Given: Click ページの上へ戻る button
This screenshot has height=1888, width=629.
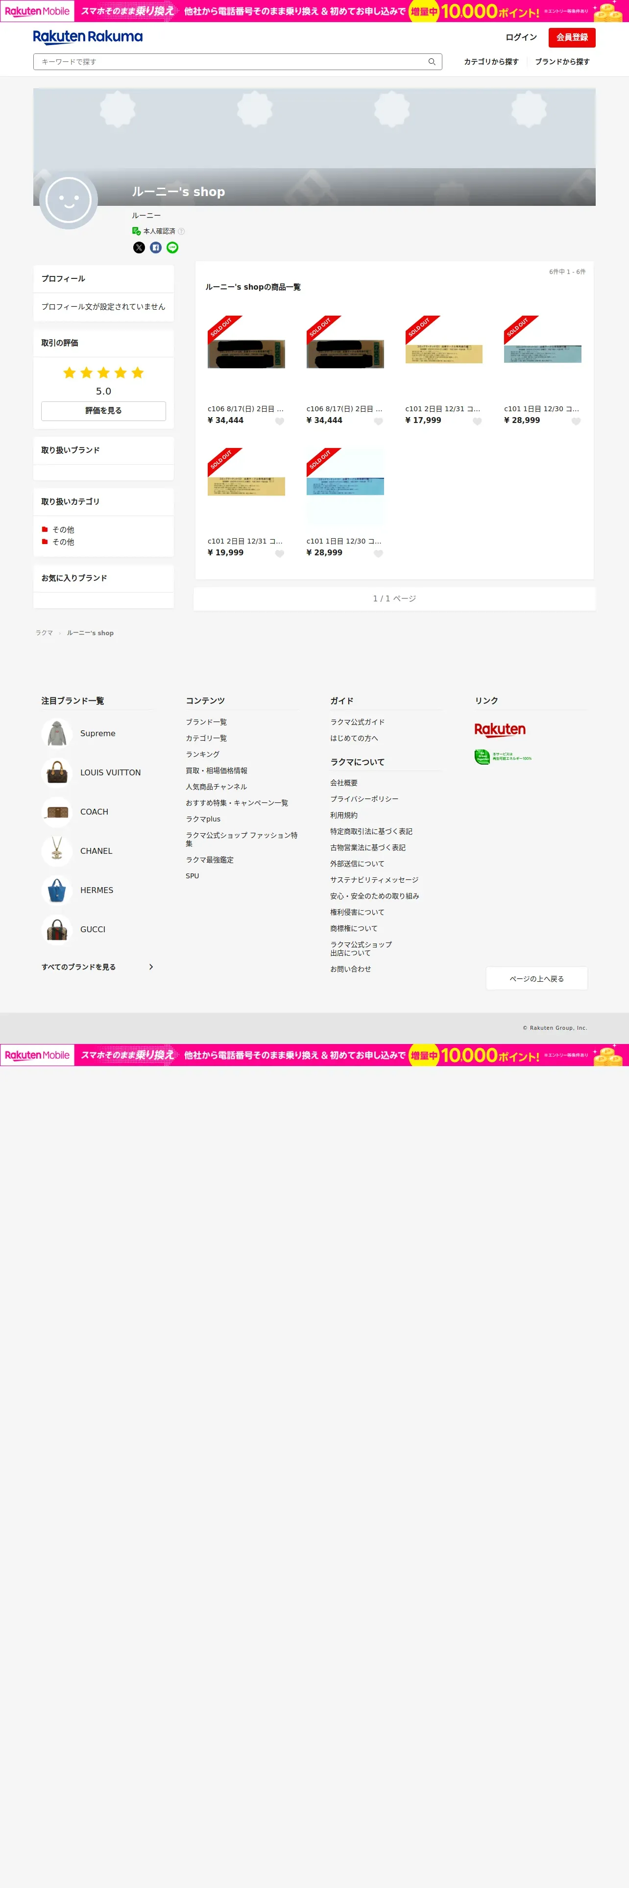Looking at the screenshot, I should click(537, 978).
